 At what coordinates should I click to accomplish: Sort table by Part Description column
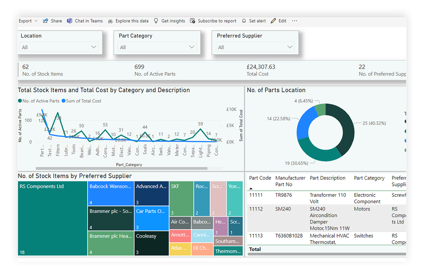(327, 178)
